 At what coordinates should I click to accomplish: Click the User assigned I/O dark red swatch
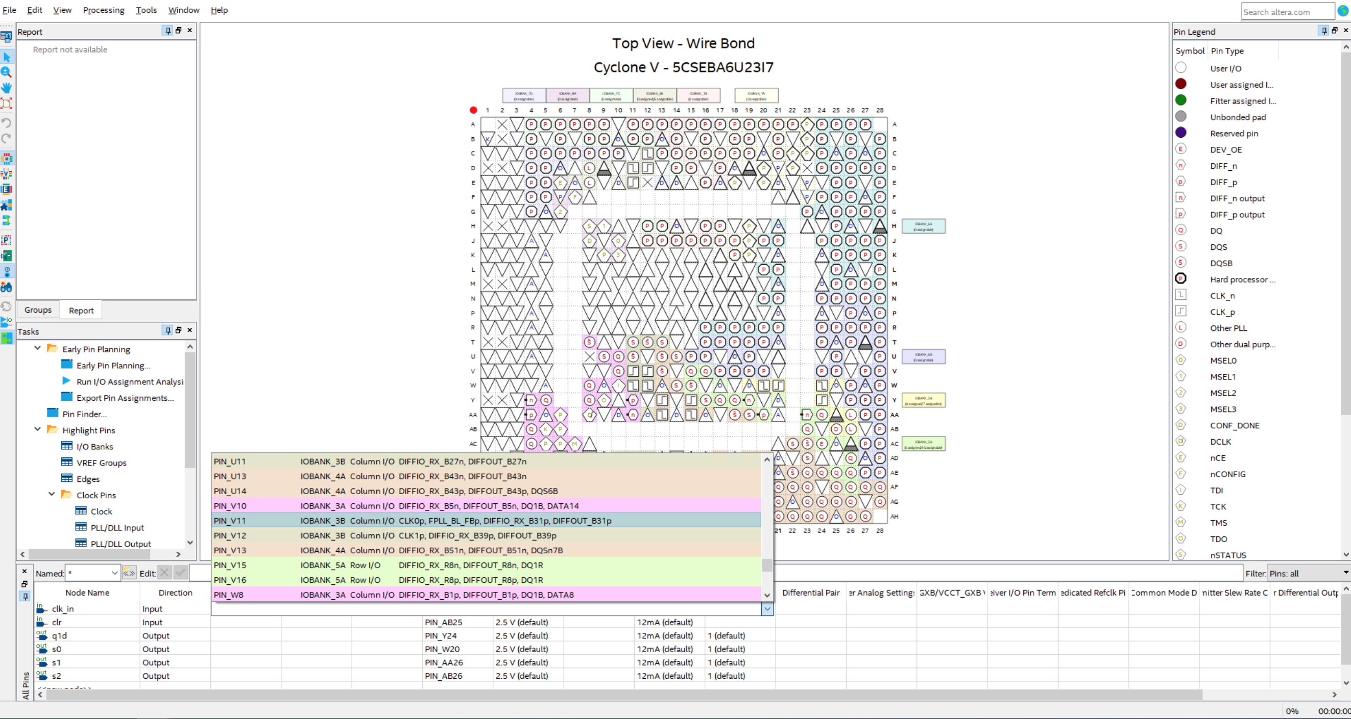[1180, 84]
